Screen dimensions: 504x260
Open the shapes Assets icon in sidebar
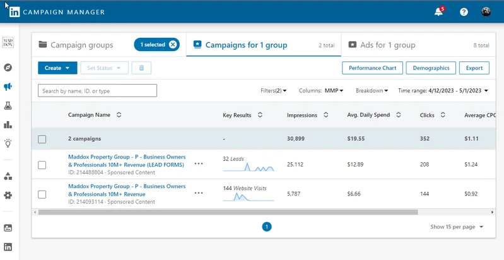8,176
